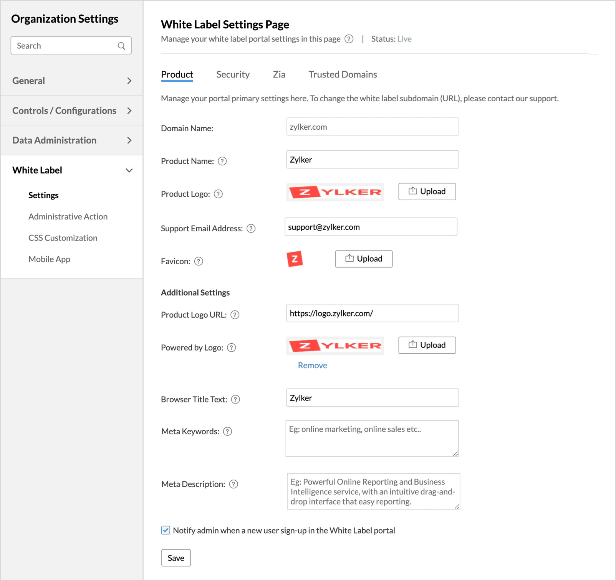Click the Save button
The height and width of the screenshot is (580, 616).
[x=176, y=558]
